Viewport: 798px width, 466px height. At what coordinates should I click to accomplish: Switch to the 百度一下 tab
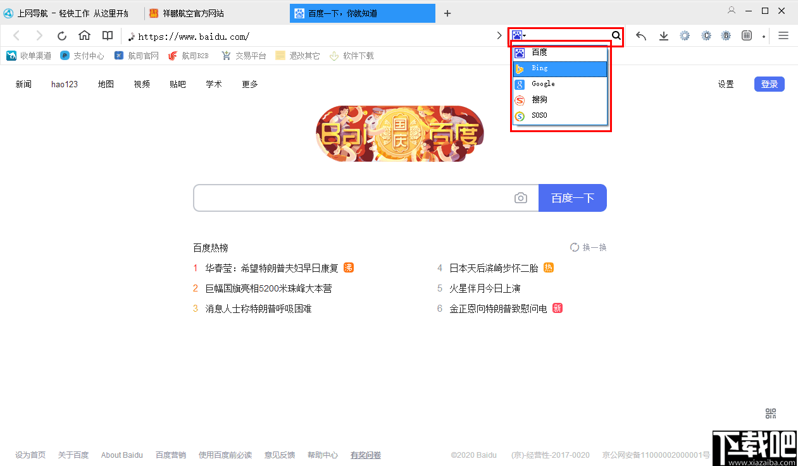click(x=363, y=13)
